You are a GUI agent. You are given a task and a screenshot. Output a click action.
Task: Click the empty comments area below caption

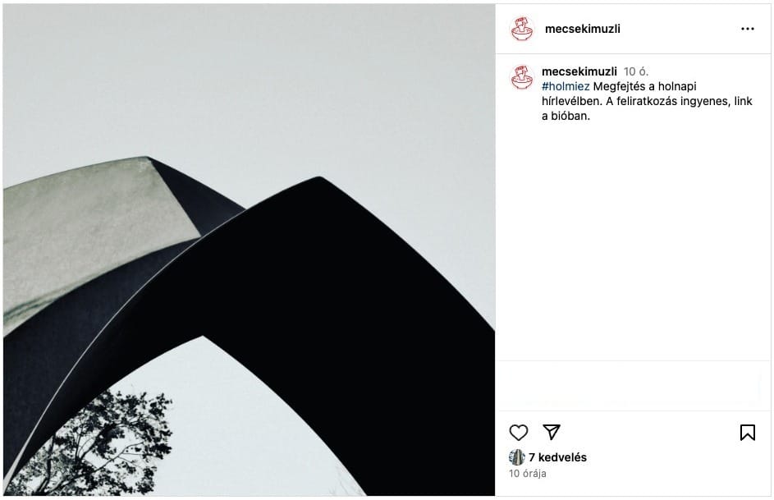(634, 242)
